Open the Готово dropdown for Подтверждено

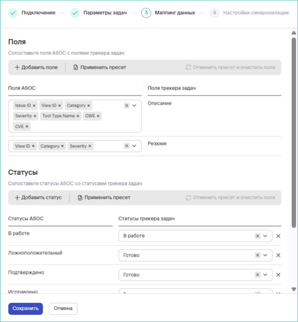point(265,275)
